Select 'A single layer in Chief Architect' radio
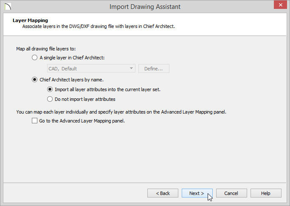Image resolution: width=290 pixels, height=206 pixels. (x=34, y=58)
